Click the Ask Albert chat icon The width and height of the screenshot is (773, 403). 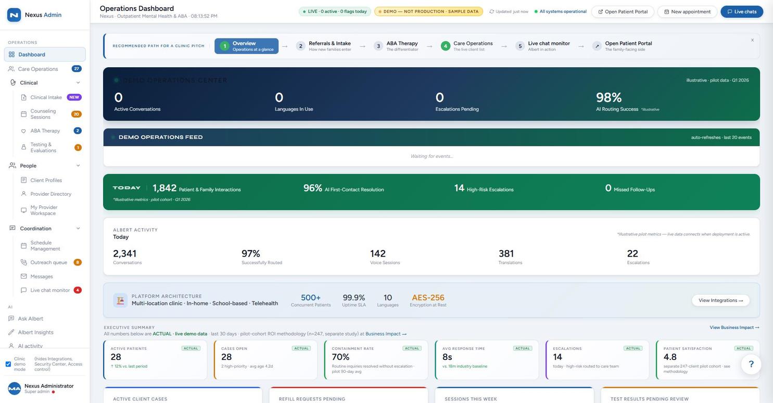(11, 319)
